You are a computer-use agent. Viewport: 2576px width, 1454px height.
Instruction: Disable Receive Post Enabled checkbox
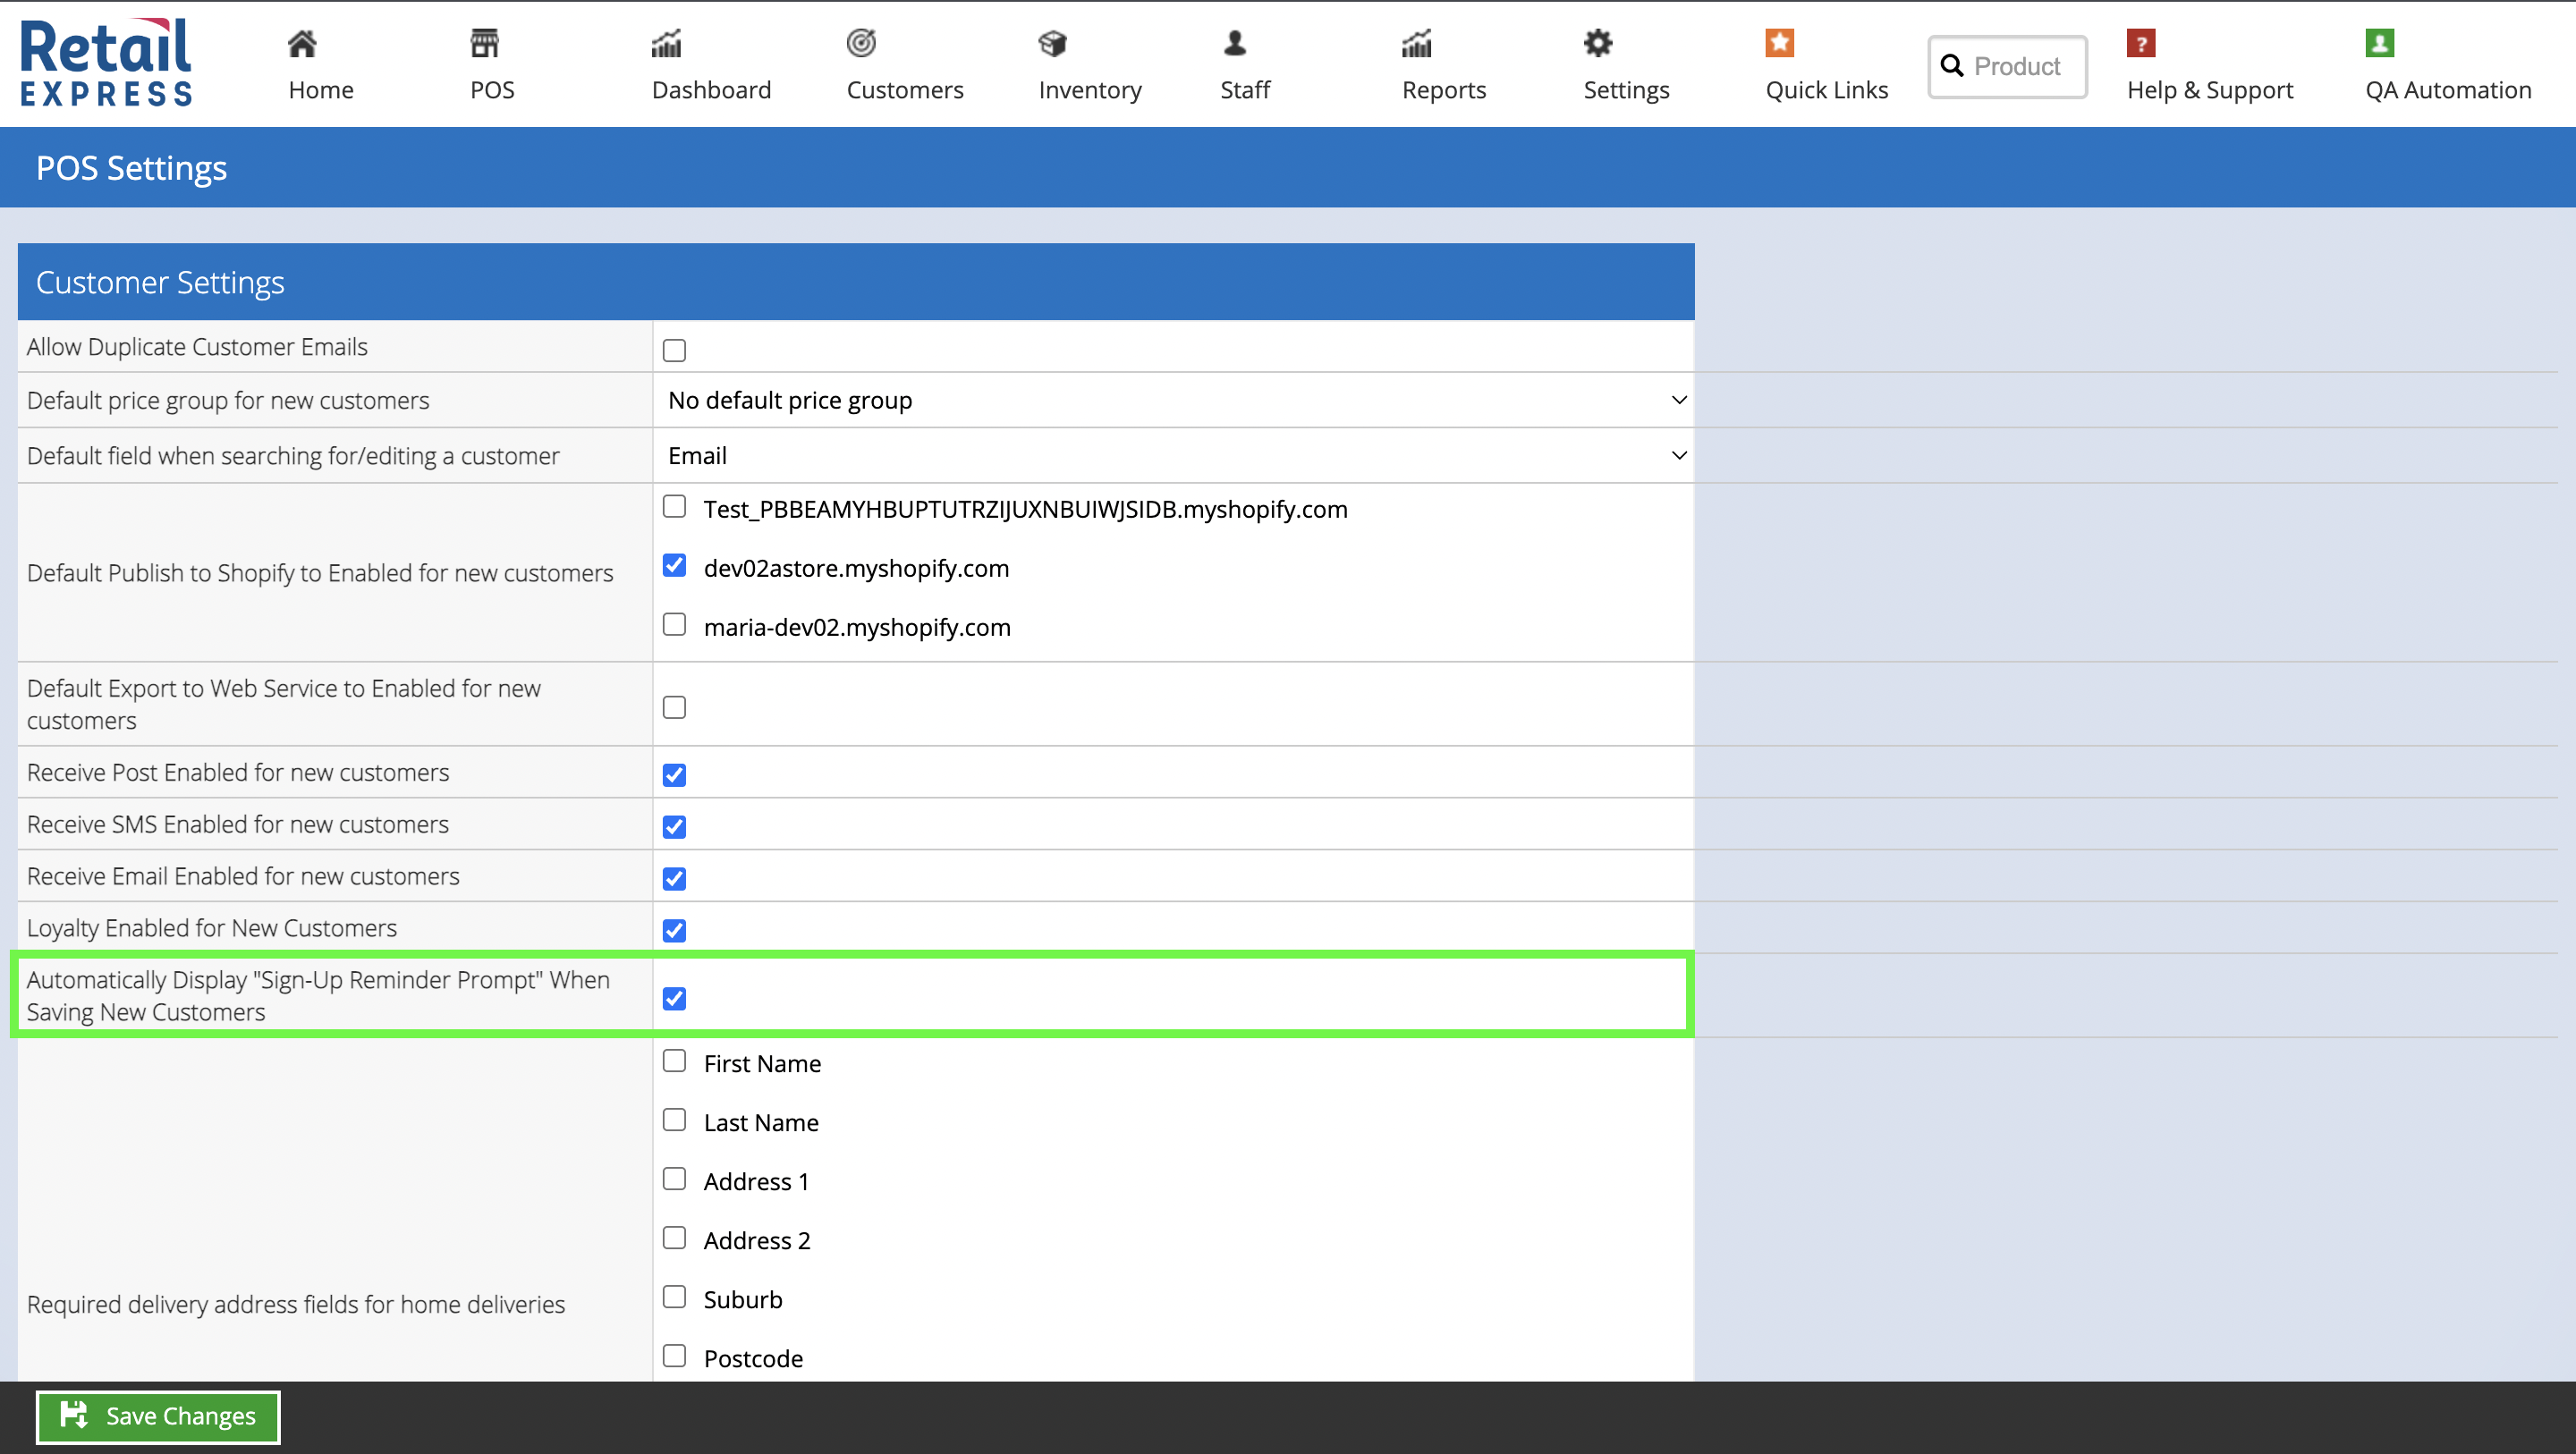tap(674, 775)
